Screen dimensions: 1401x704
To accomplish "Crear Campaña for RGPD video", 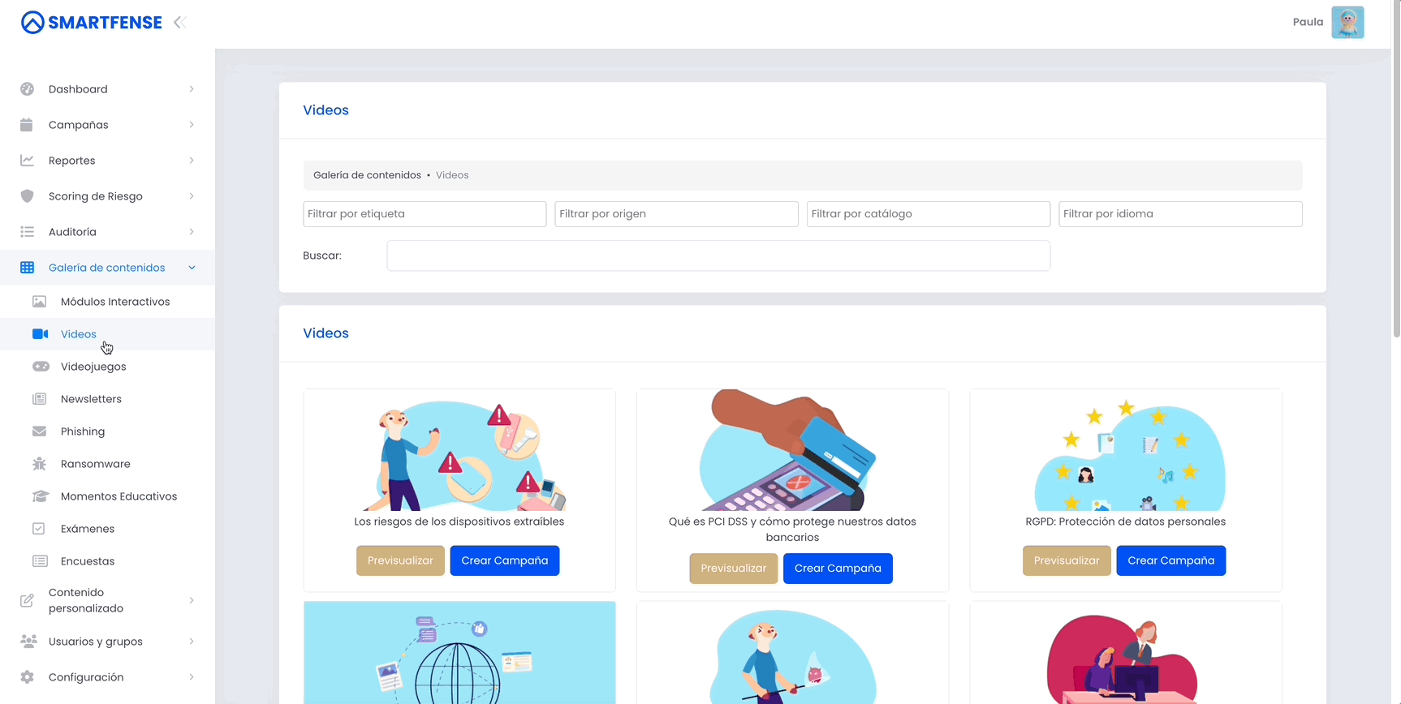I will [x=1171, y=560].
